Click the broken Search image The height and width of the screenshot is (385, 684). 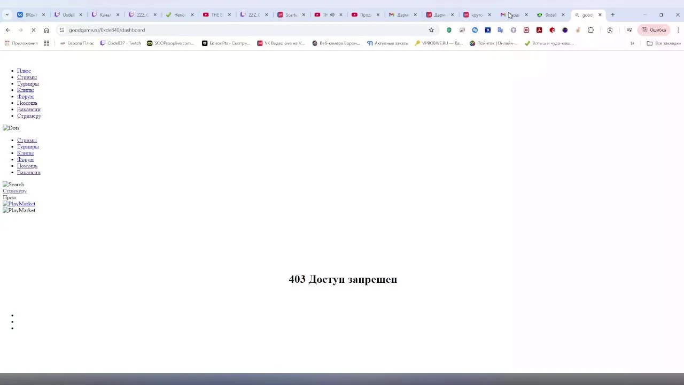pyautogui.click(x=13, y=184)
